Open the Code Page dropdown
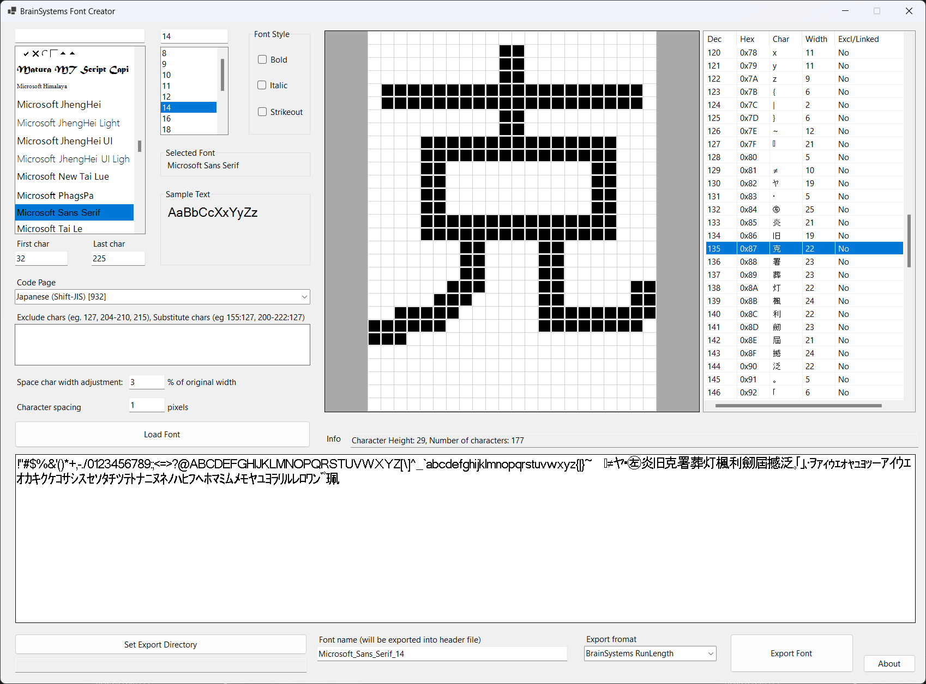 pyautogui.click(x=304, y=297)
